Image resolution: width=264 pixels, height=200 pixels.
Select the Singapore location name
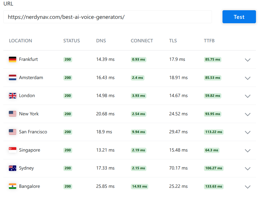[x=30, y=150]
